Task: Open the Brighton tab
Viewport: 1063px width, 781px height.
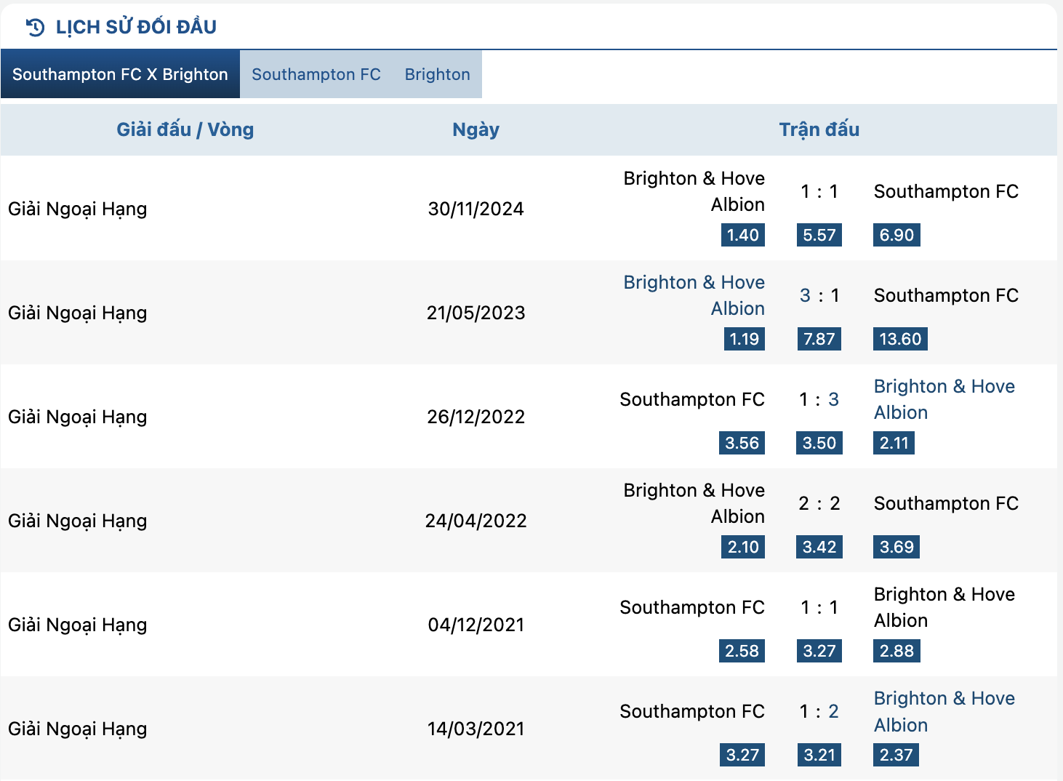Action: pos(438,74)
